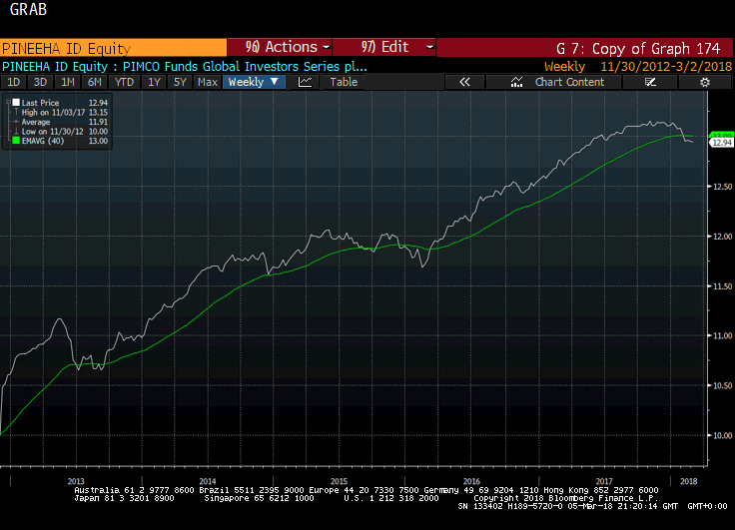This screenshot has height=530, width=735.
Task: Click the Average legend marker
Action: click(16, 122)
